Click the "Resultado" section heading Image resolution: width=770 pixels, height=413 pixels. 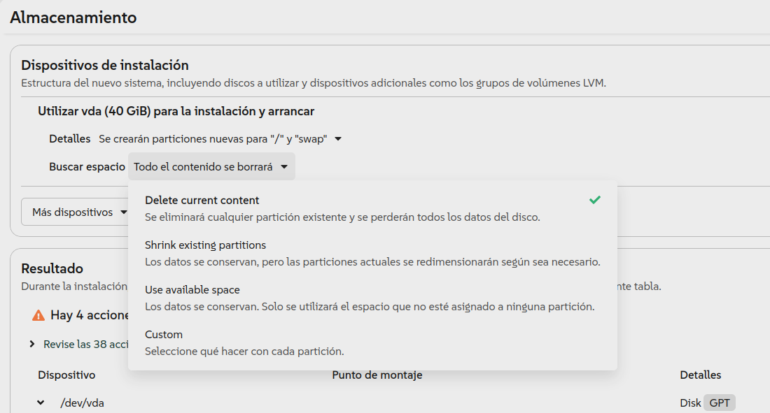coord(52,268)
